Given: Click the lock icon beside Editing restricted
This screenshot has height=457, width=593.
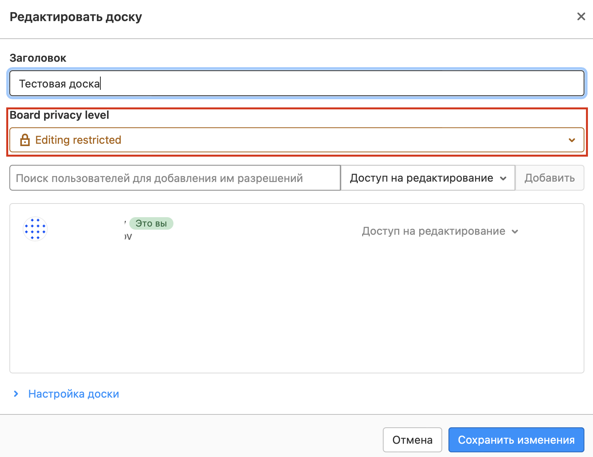Looking at the screenshot, I should 25,140.
